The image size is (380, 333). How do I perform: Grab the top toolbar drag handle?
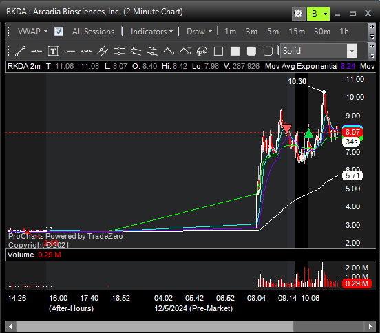tap(9, 32)
